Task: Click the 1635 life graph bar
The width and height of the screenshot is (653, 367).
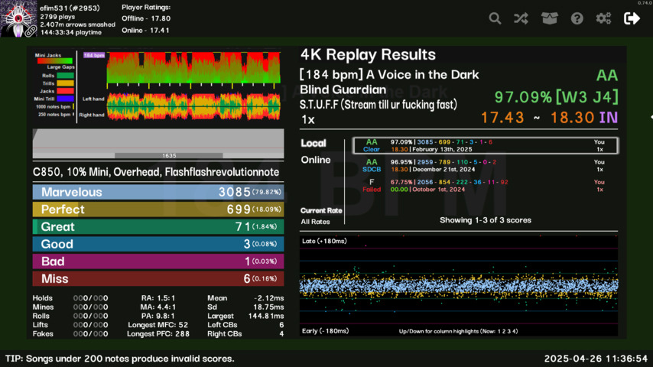Action: coord(158,145)
